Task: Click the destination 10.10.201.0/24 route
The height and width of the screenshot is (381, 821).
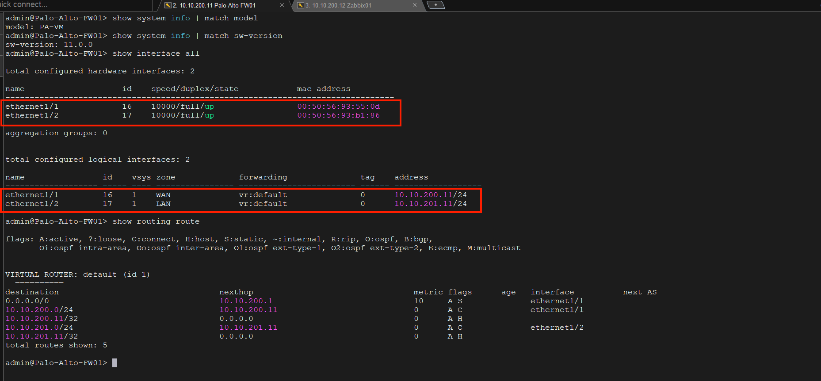Action: [39, 328]
